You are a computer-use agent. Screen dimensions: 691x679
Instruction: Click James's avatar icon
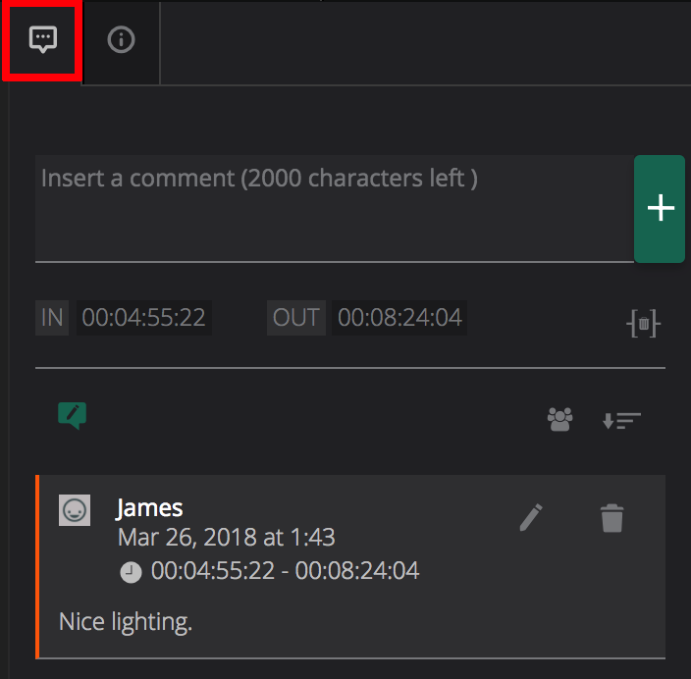pos(75,510)
